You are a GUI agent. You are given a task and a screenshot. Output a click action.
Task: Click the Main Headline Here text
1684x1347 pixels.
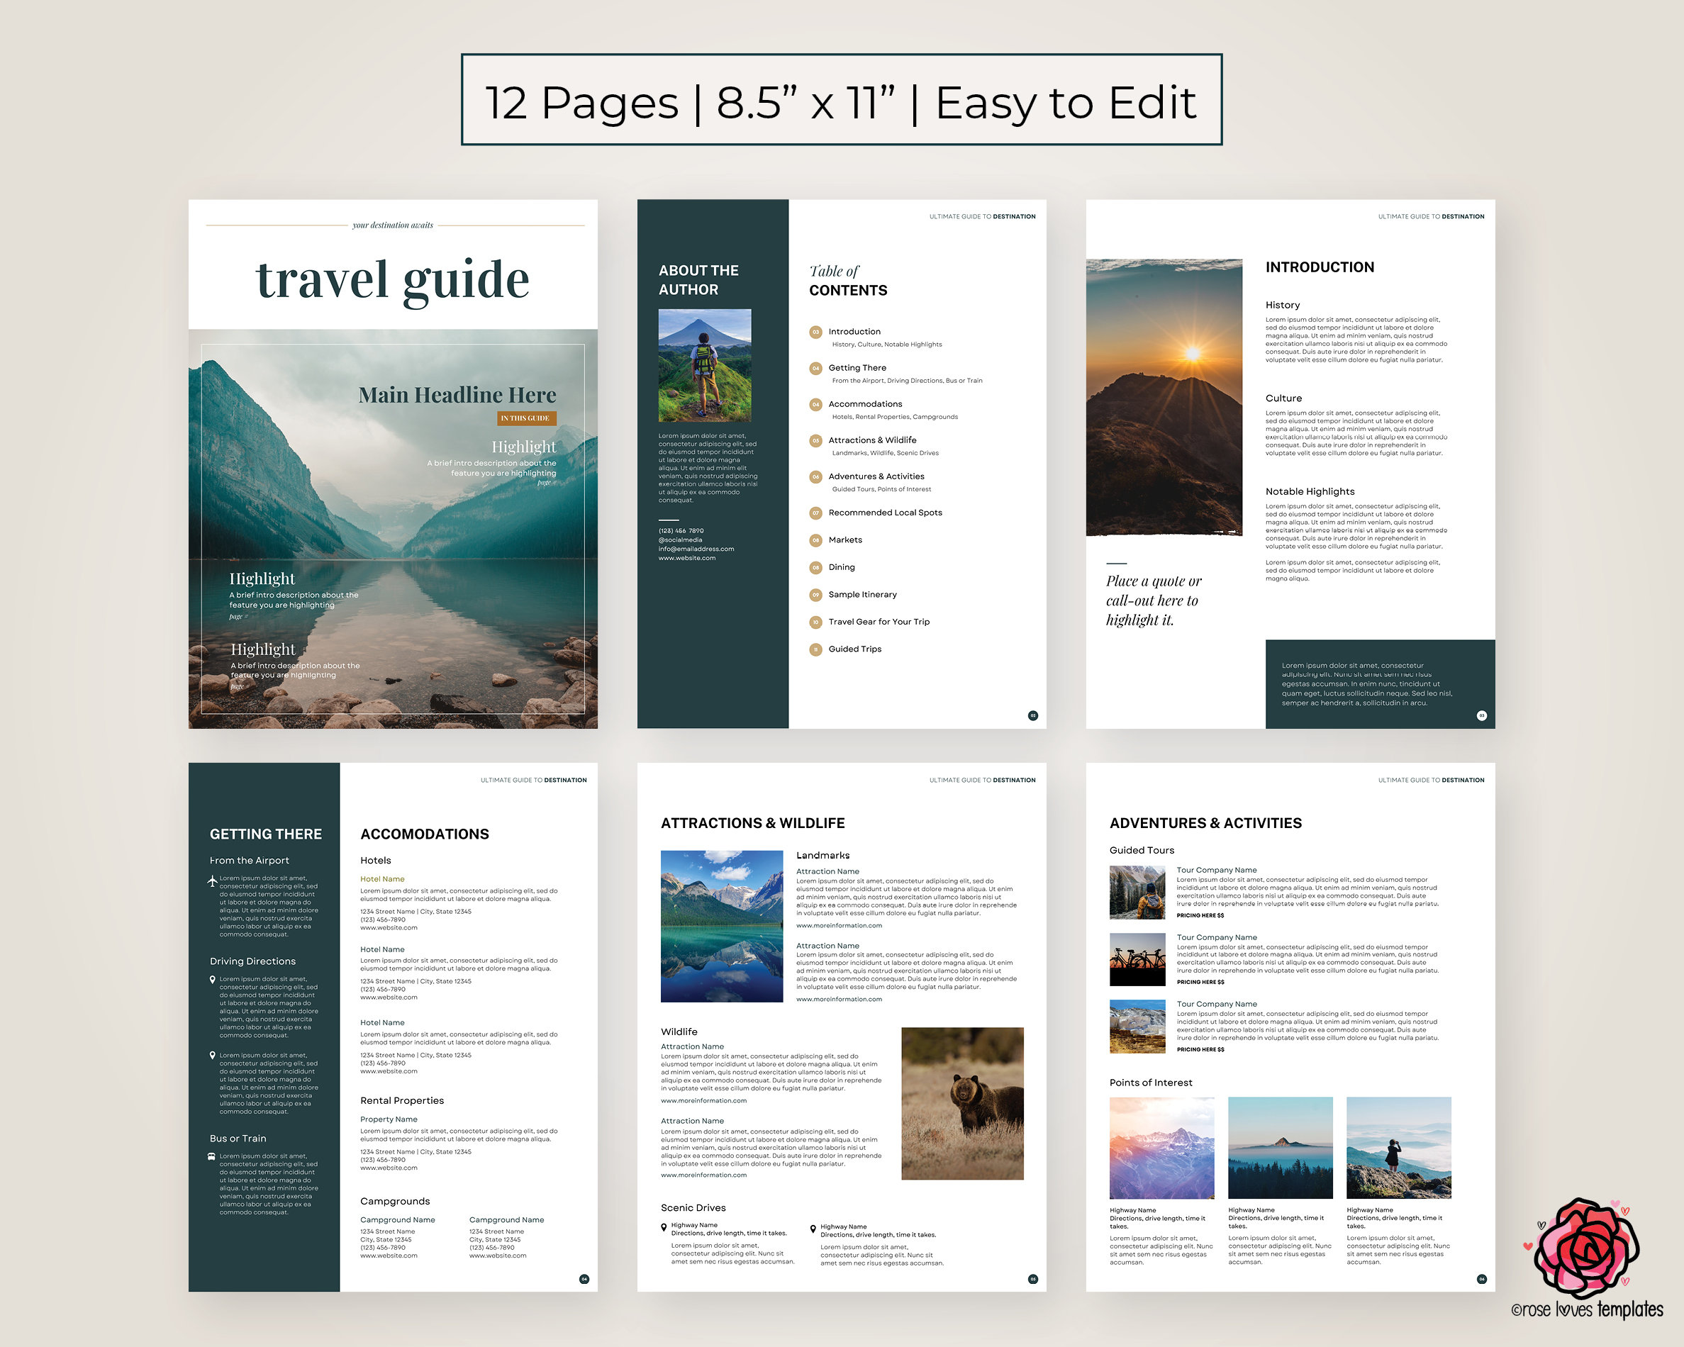(457, 395)
